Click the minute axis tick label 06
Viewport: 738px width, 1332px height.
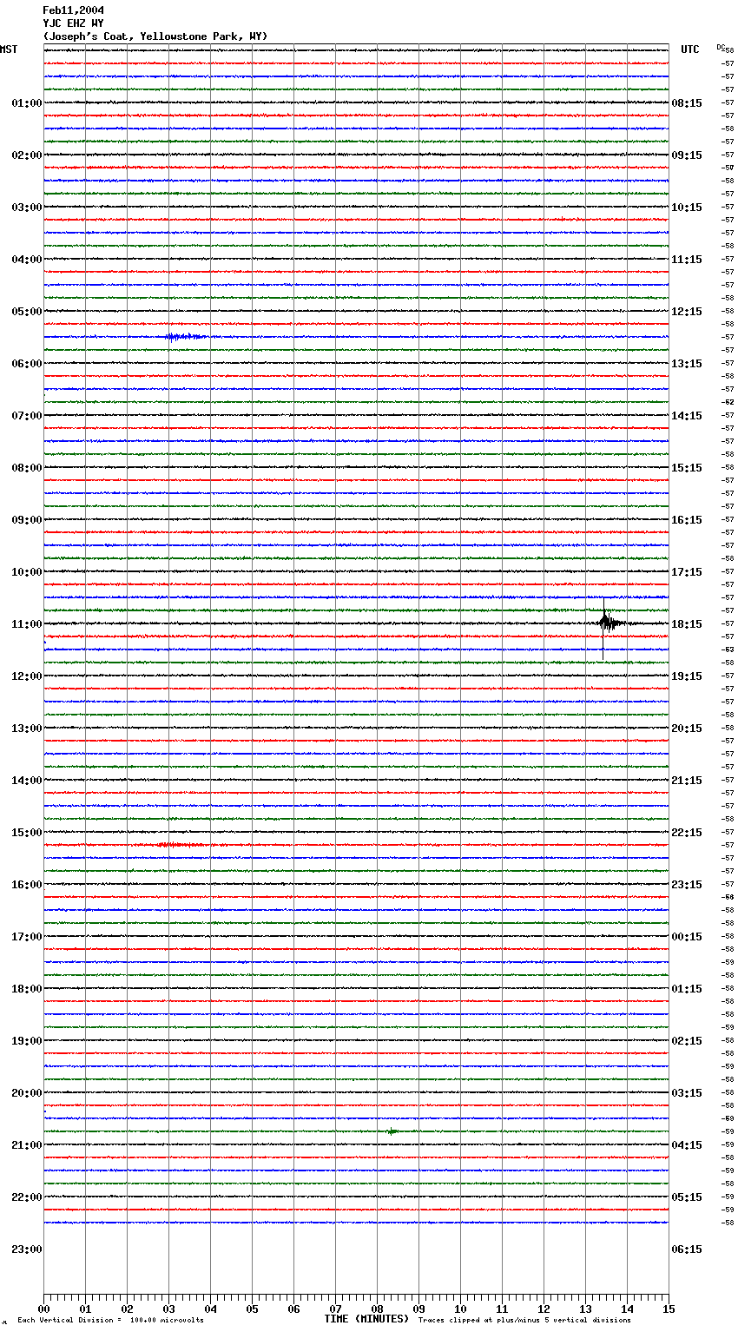pos(293,1309)
